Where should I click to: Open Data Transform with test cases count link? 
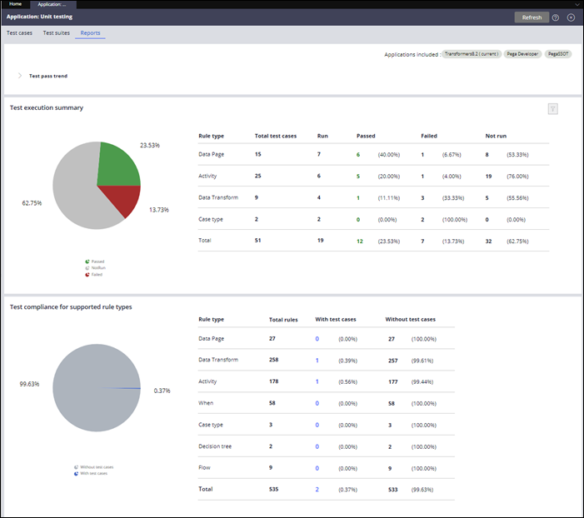317,360
